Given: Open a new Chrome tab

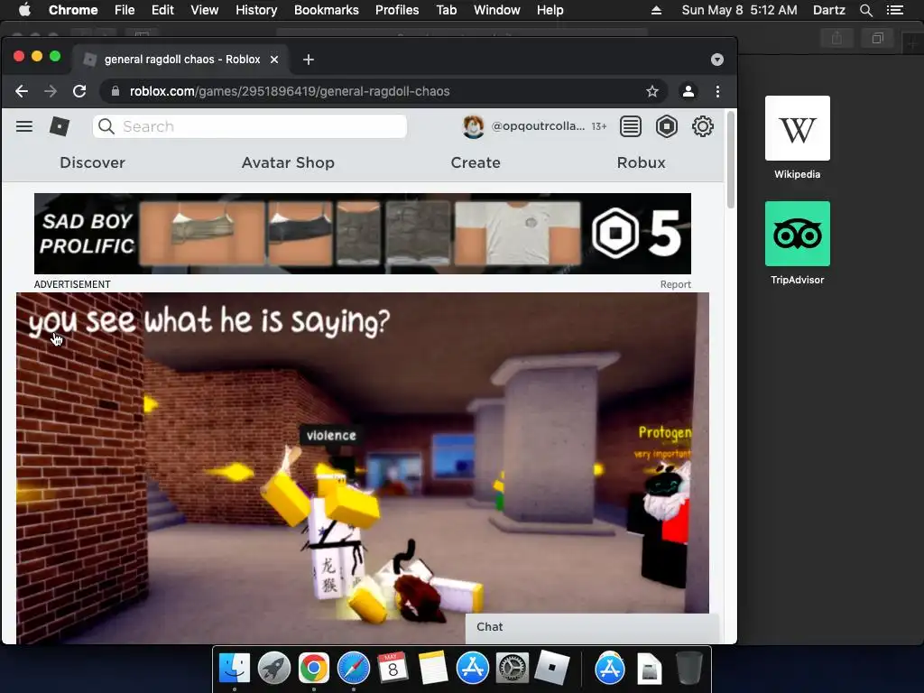Looking at the screenshot, I should [x=309, y=60].
